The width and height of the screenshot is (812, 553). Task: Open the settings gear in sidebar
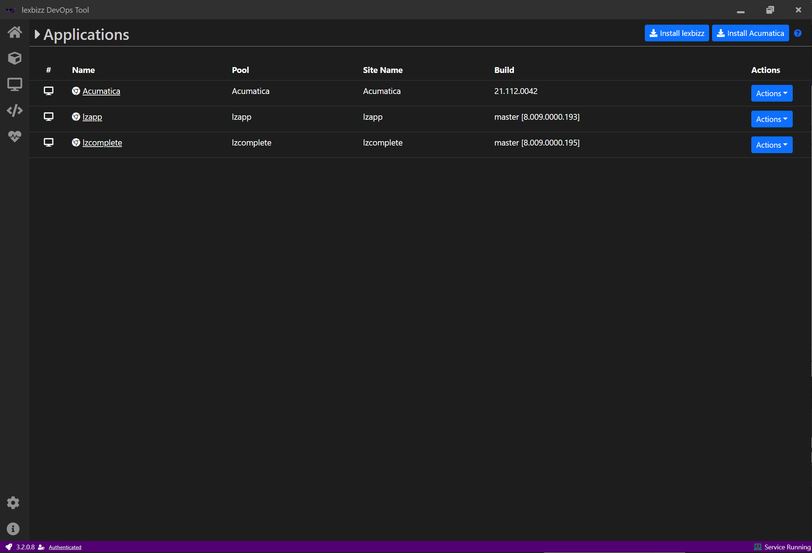point(13,503)
